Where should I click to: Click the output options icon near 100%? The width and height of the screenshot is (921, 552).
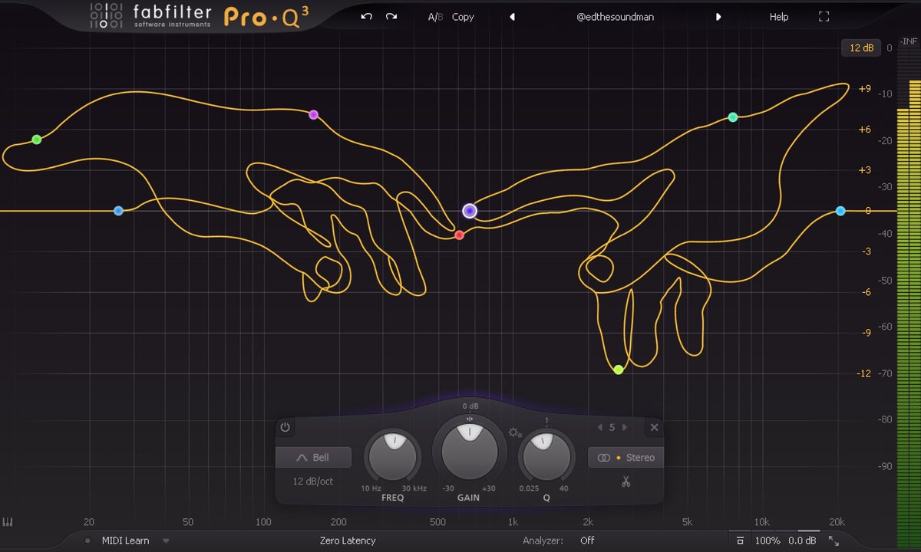click(740, 540)
